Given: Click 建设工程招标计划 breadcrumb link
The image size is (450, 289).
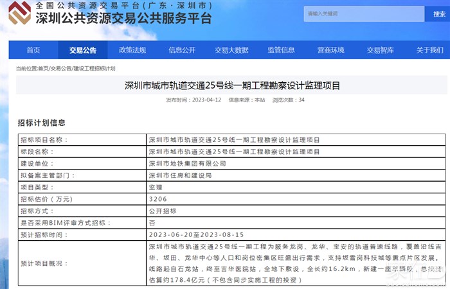Looking at the screenshot, I should [94, 68].
